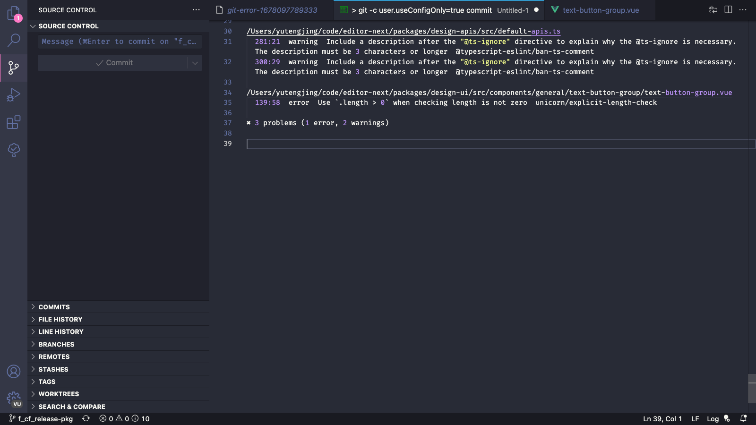
Task: Open the Search view
Action: (14, 41)
